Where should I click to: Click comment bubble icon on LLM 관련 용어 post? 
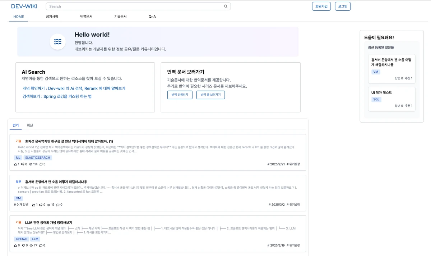click(41, 246)
